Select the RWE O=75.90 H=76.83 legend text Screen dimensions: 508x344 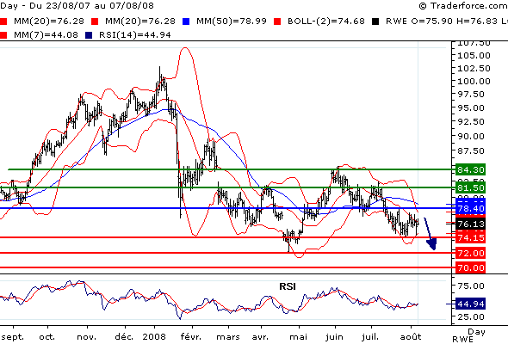tap(442, 21)
